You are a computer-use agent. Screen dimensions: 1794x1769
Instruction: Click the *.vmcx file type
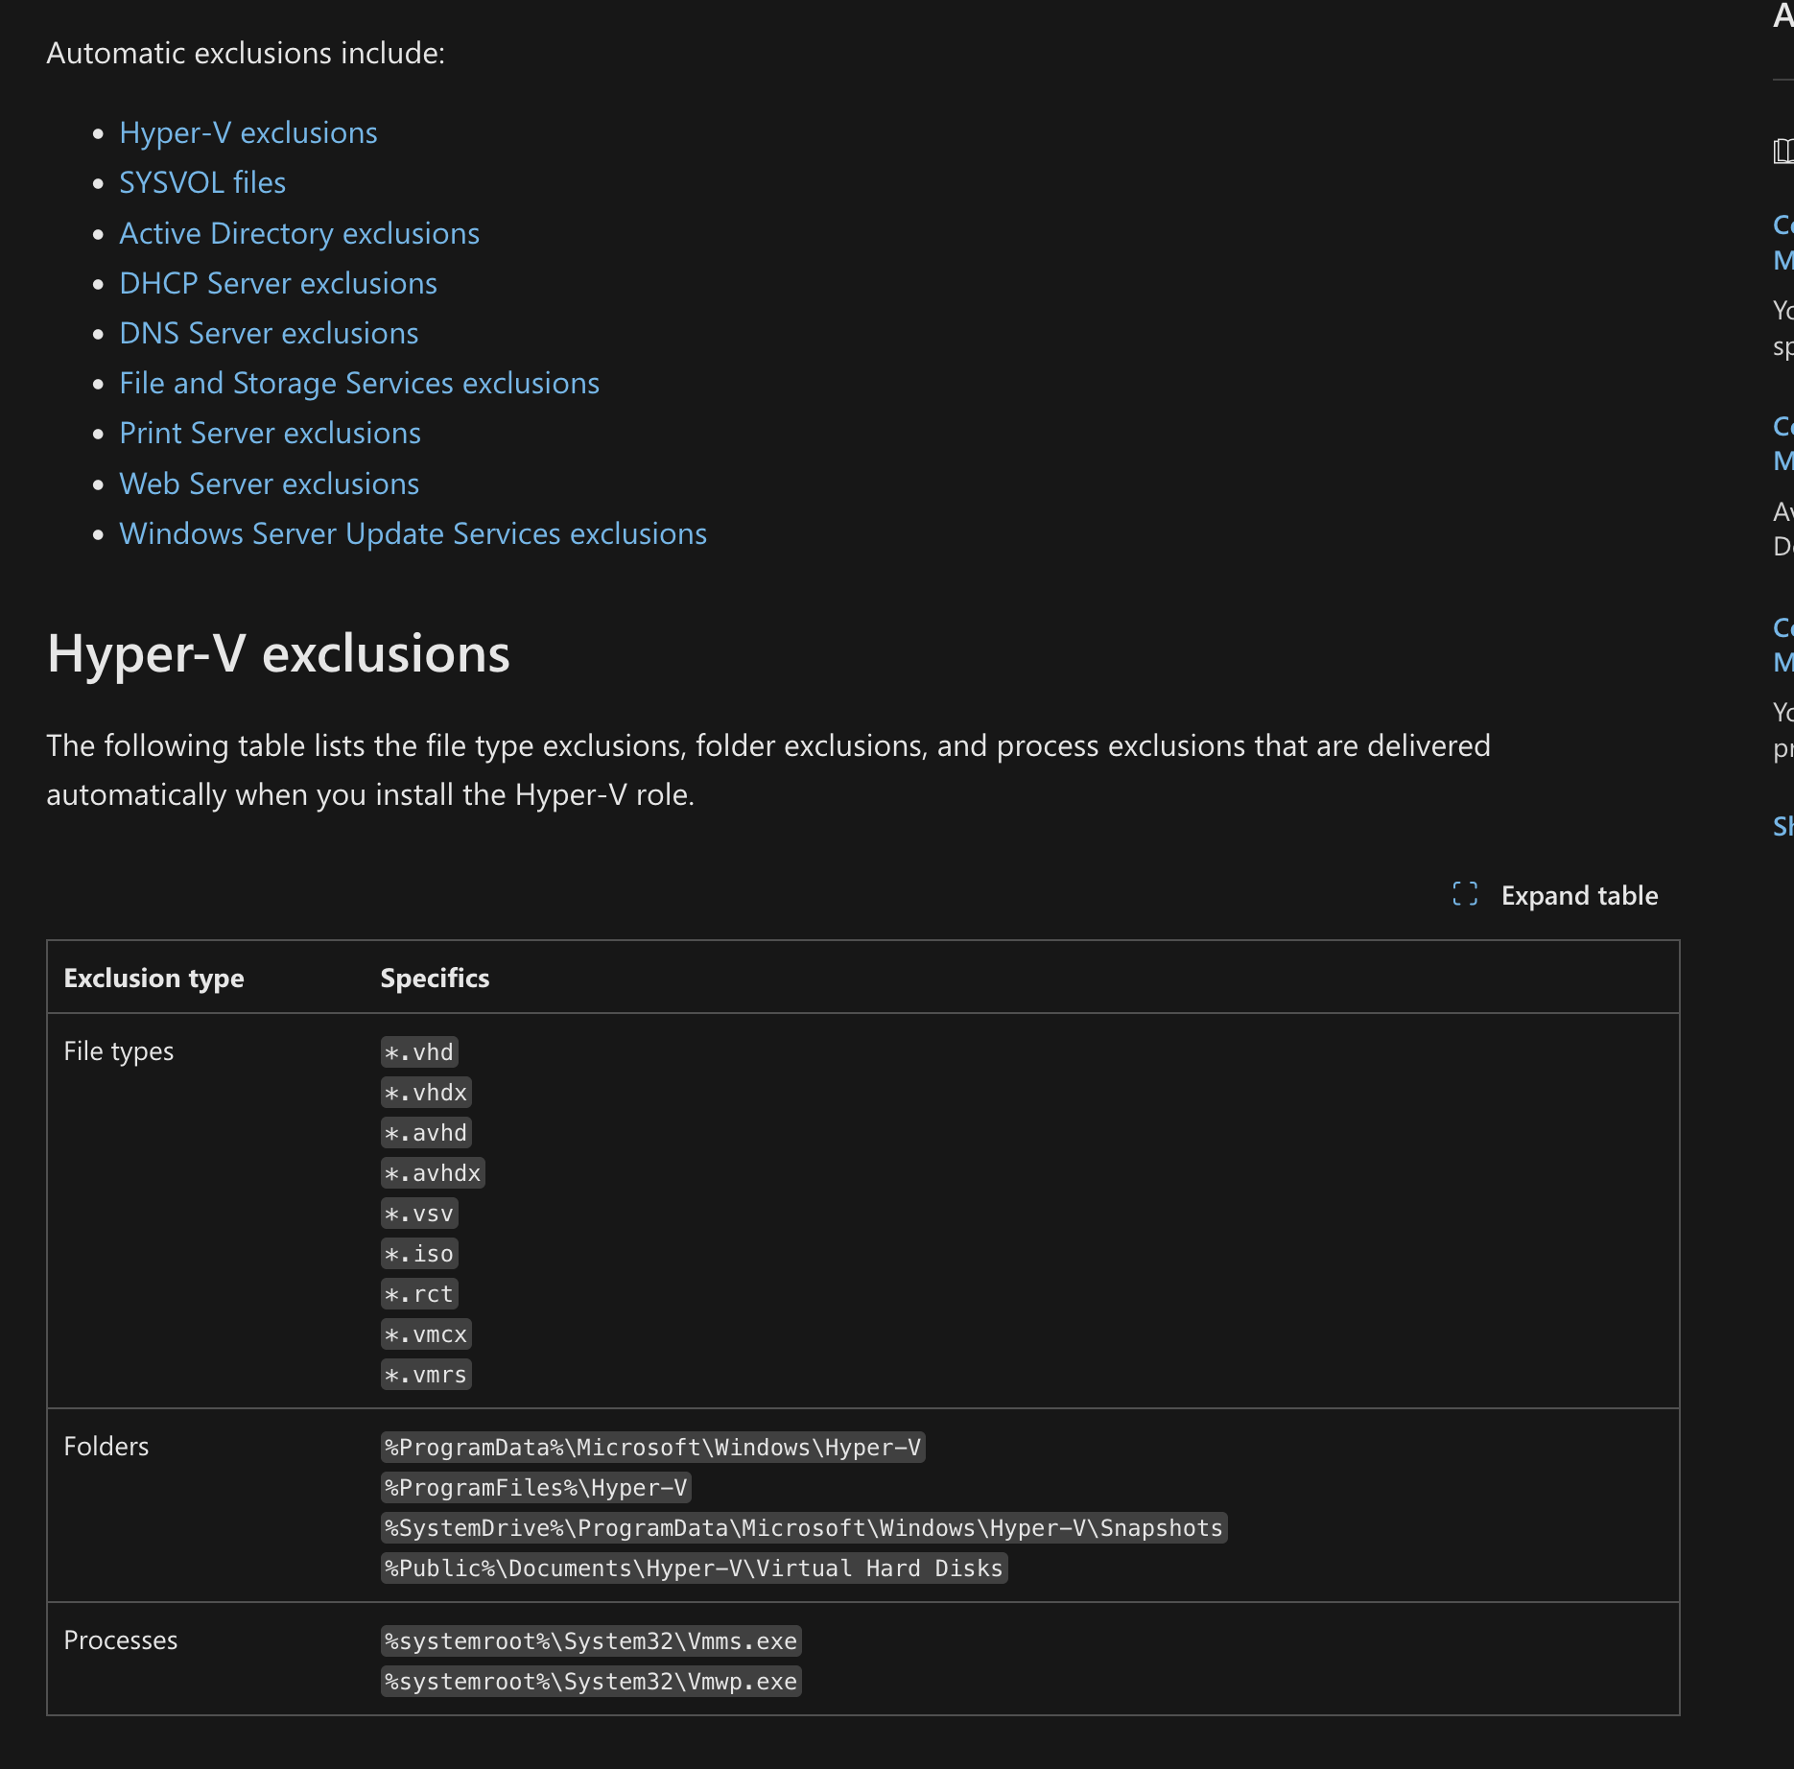coord(426,1334)
